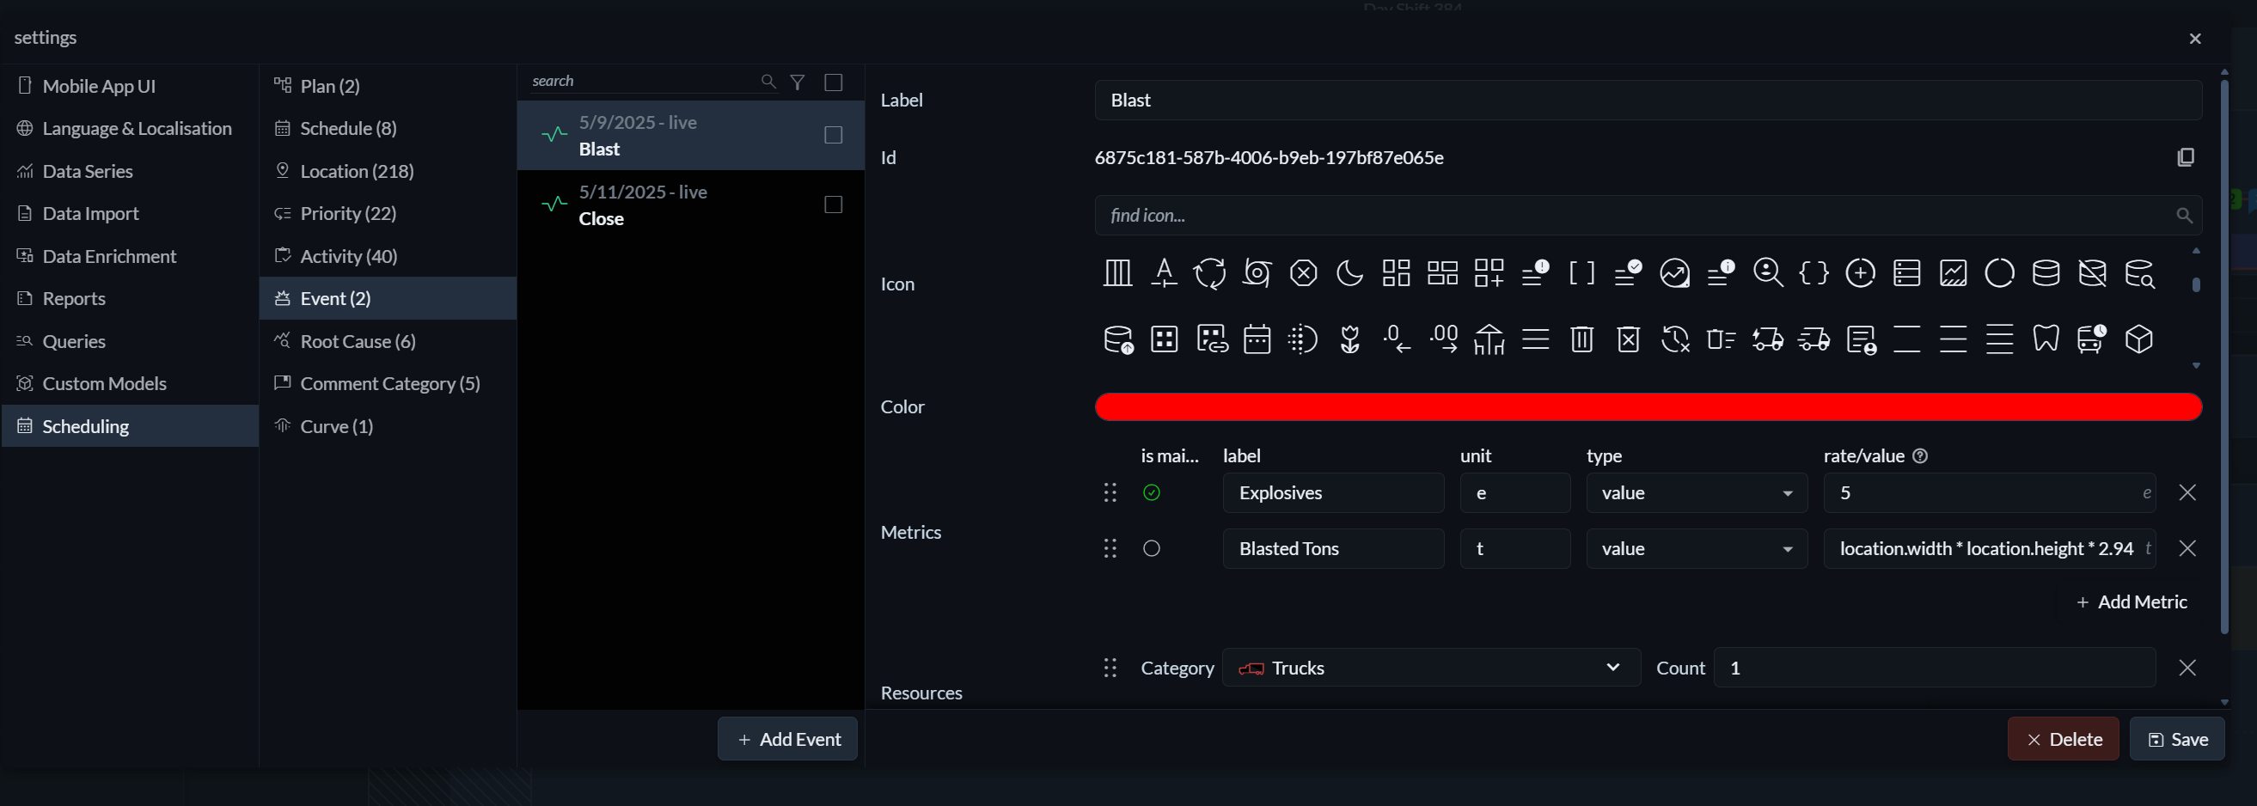The height and width of the screenshot is (806, 2257).
Task: Pick the deck canopy icon
Action: click(x=1489, y=339)
